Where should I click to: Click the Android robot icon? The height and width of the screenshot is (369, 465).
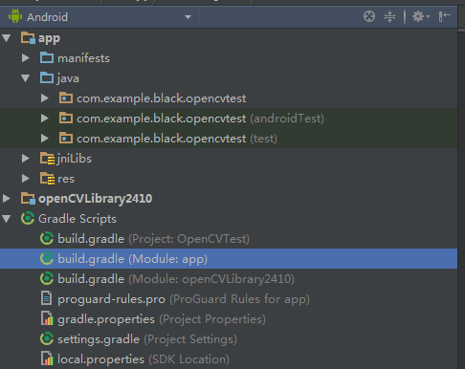[x=15, y=16]
